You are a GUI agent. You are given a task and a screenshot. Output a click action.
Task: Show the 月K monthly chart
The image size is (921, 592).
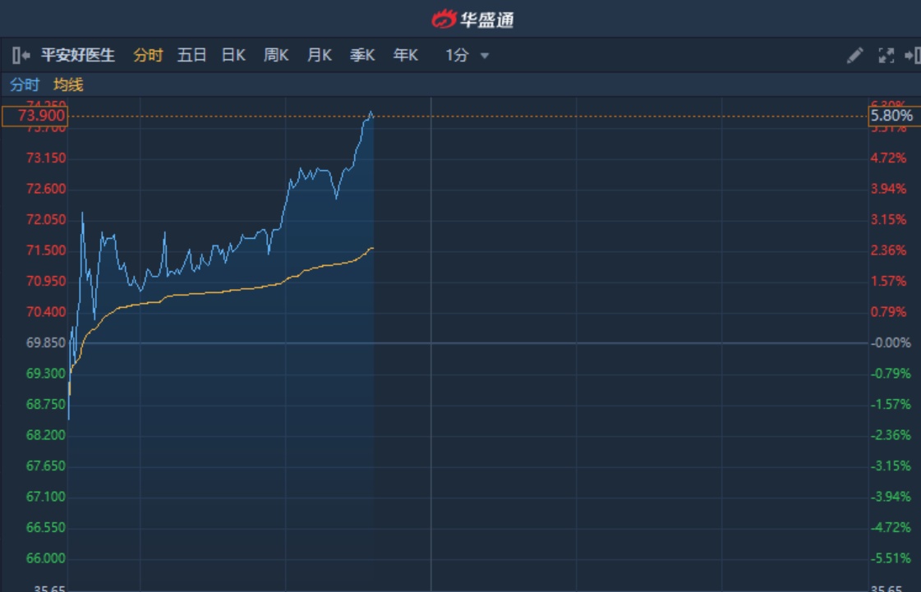pos(319,56)
